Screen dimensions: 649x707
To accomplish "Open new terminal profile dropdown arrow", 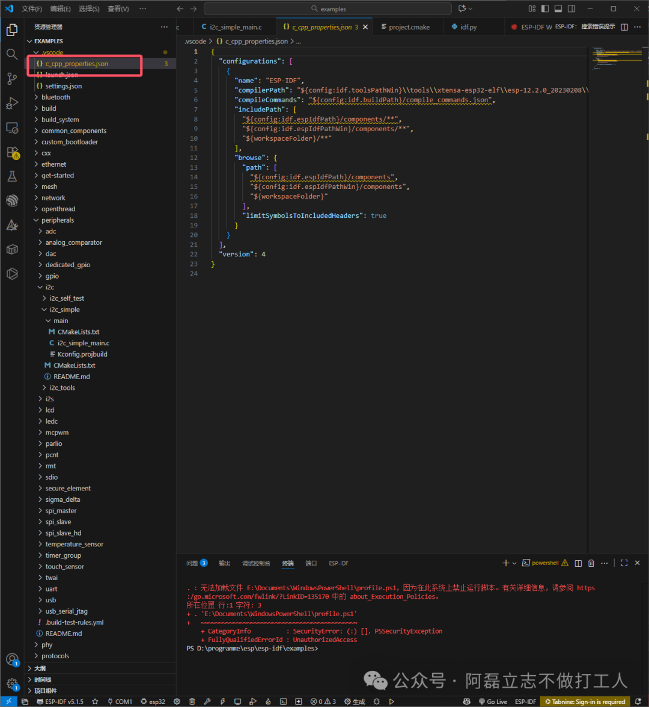I will (x=514, y=563).
